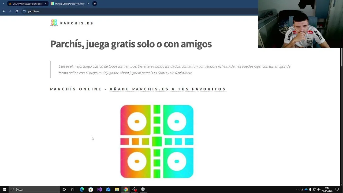Image resolution: width=343 pixels, height=193 pixels.
Task: Click the site information icon in address bar
Action: coord(24,11)
